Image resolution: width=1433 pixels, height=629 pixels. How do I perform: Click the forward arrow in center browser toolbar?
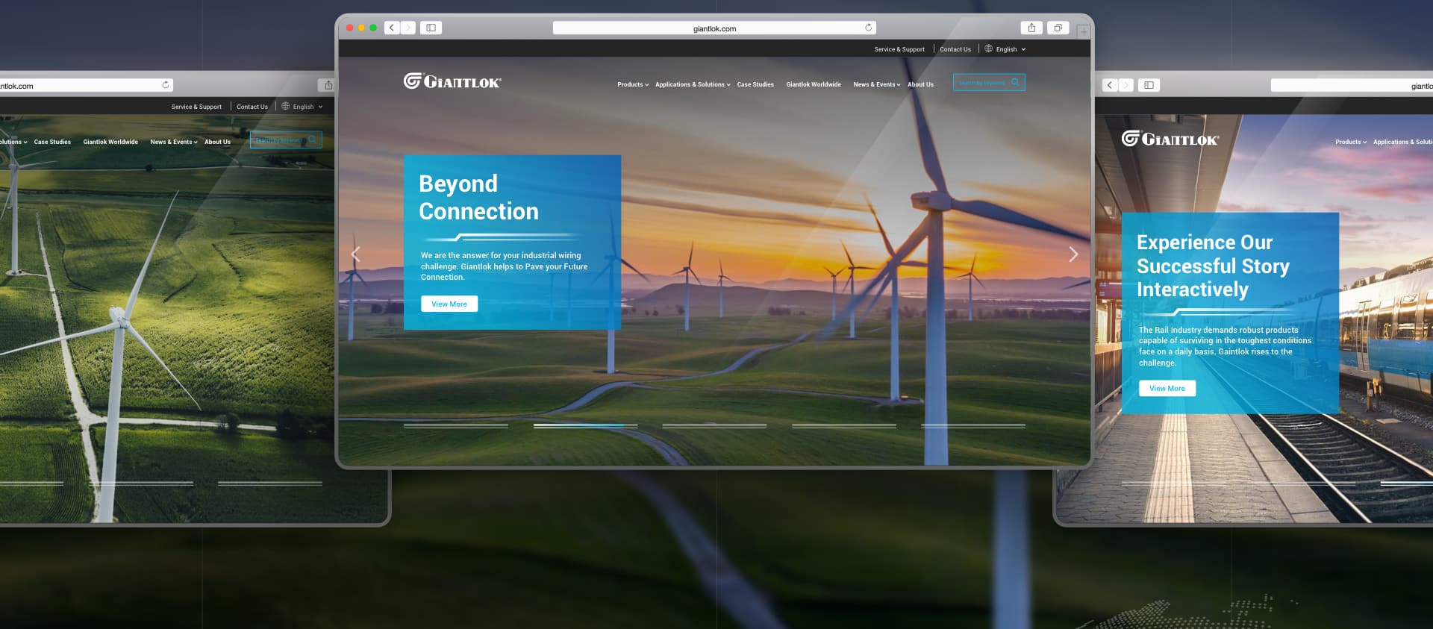(x=408, y=28)
